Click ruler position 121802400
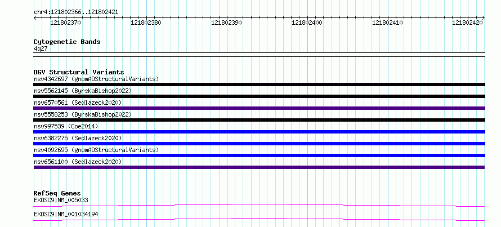Screen dimensions: 501x227 307,23
